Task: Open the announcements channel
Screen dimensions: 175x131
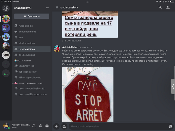Action: 27,32
